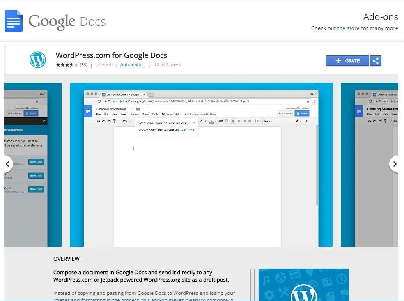Close the dark sidebar header in the left preview

point(44,122)
